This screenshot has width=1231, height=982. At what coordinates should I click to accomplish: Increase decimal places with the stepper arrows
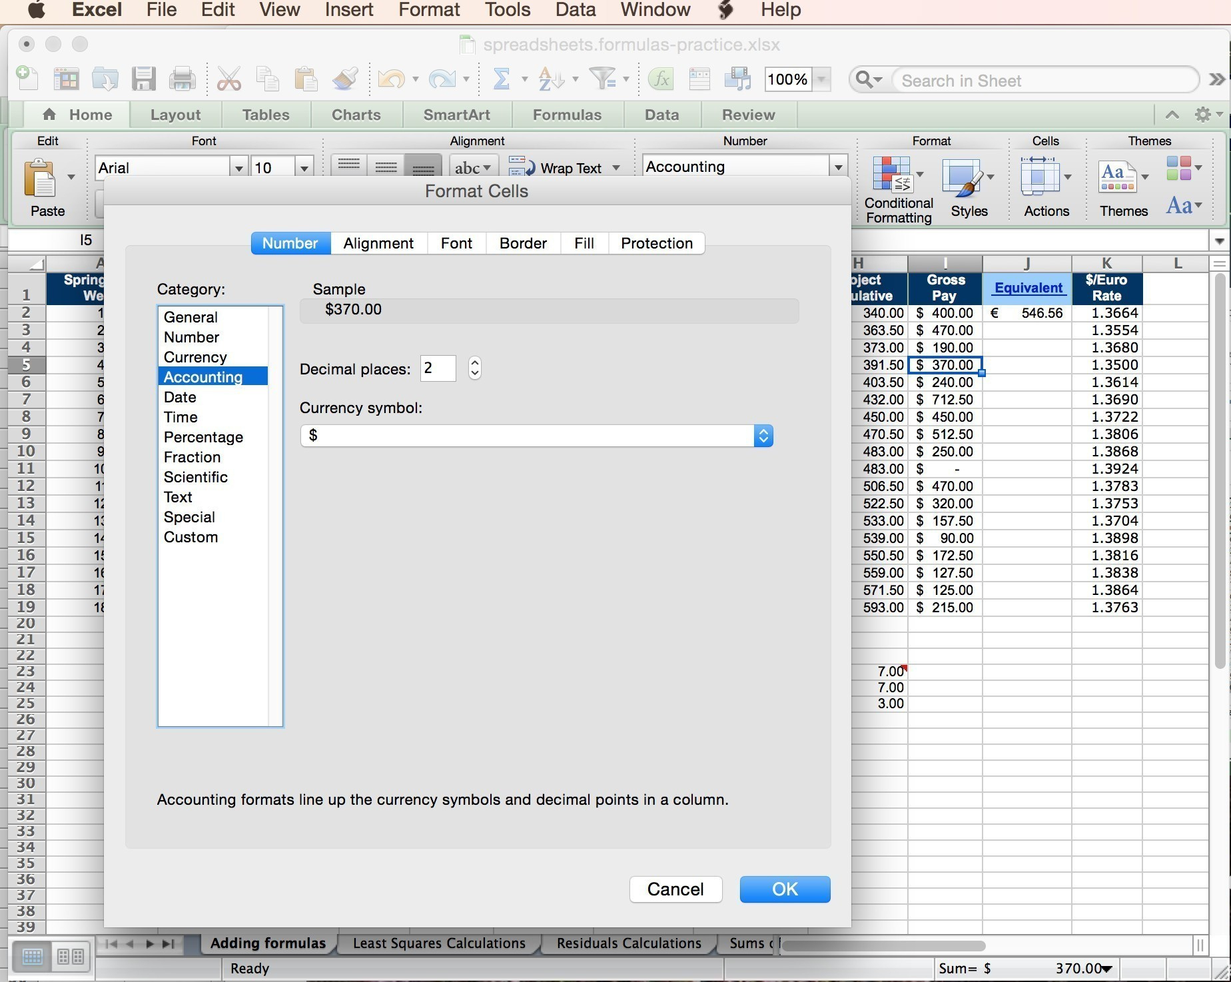[x=474, y=363]
